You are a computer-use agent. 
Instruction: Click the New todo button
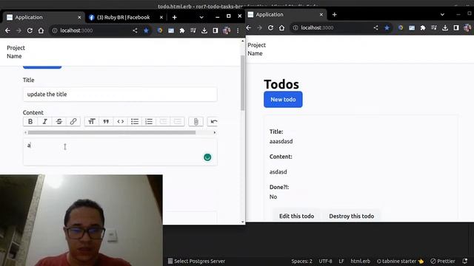click(x=283, y=99)
